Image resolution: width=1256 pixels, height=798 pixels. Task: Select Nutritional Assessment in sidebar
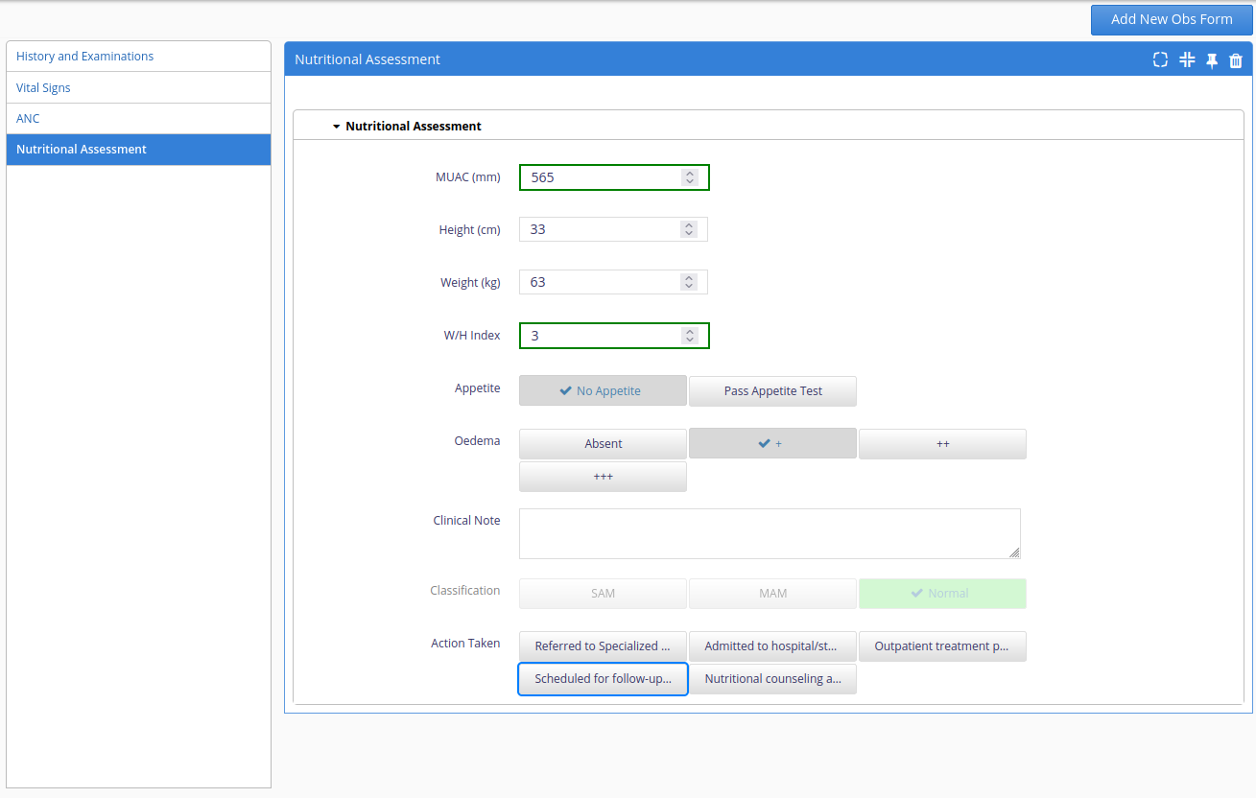point(138,150)
